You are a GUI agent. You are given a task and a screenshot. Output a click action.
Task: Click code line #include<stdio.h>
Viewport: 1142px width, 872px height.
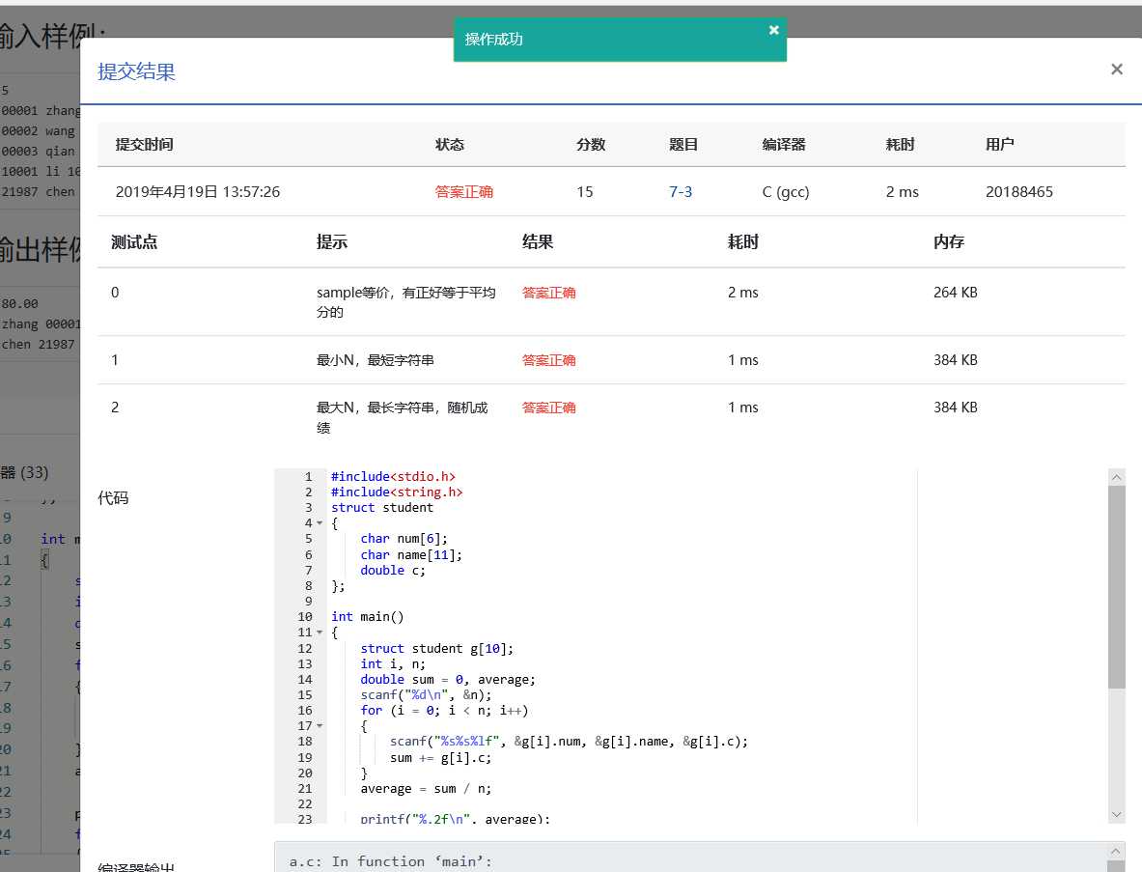pyautogui.click(x=393, y=476)
